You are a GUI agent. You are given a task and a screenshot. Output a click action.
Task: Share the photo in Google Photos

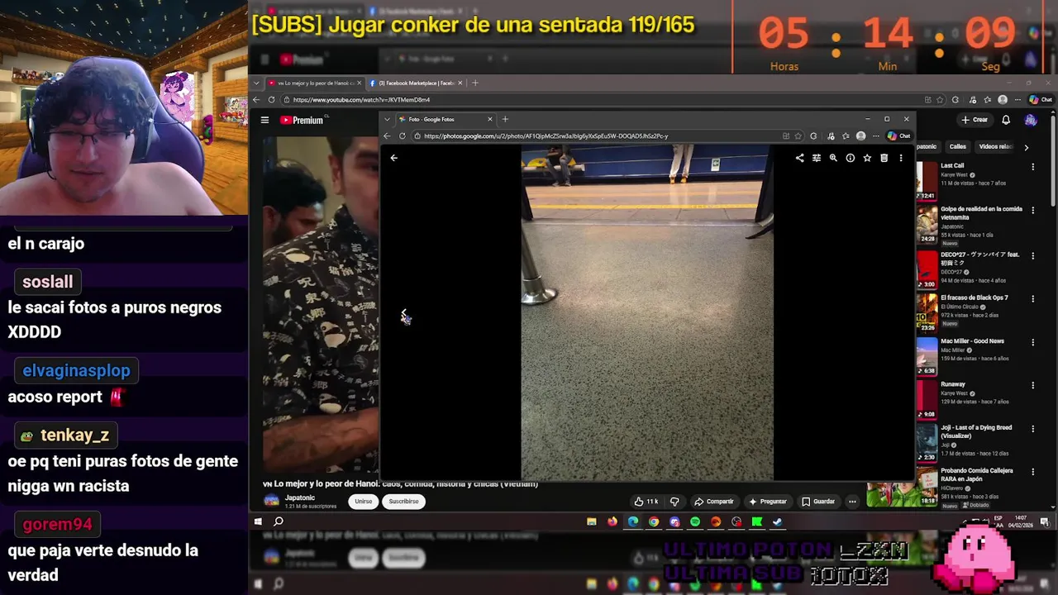(x=799, y=158)
